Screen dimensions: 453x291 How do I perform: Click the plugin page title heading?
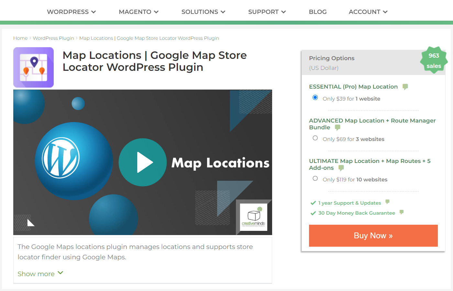155,61
